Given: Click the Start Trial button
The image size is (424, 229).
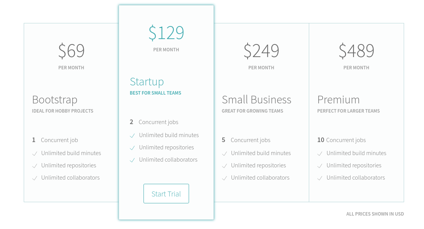Looking at the screenshot, I should [166, 194].
